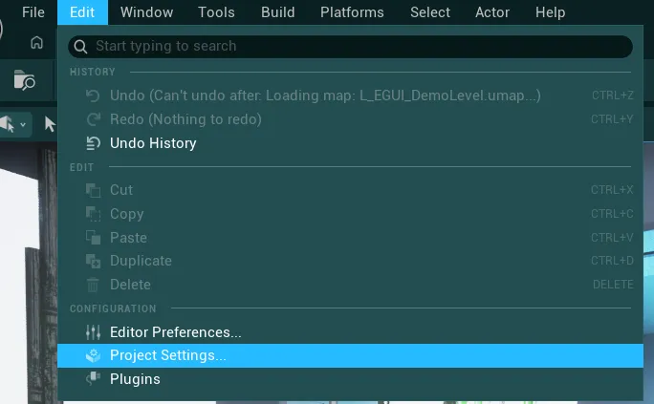The height and width of the screenshot is (404, 654).
Task: Click the Undo History icon
Action: click(x=93, y=143)
